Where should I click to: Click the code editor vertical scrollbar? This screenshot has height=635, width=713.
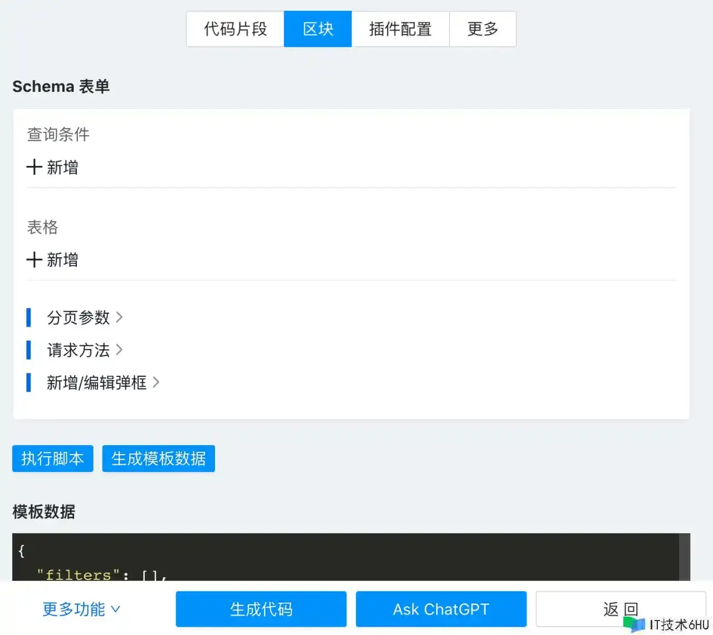click(x=685, y=557)
